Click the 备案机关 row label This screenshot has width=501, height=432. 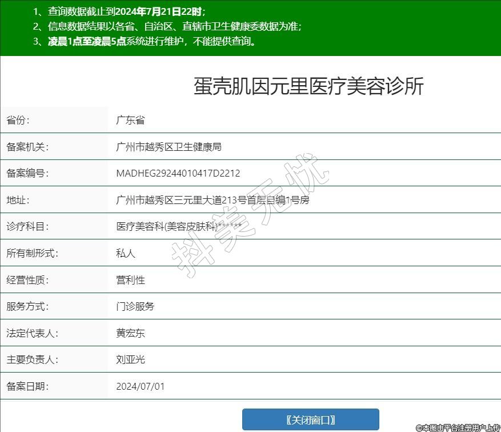pos(27,147)
